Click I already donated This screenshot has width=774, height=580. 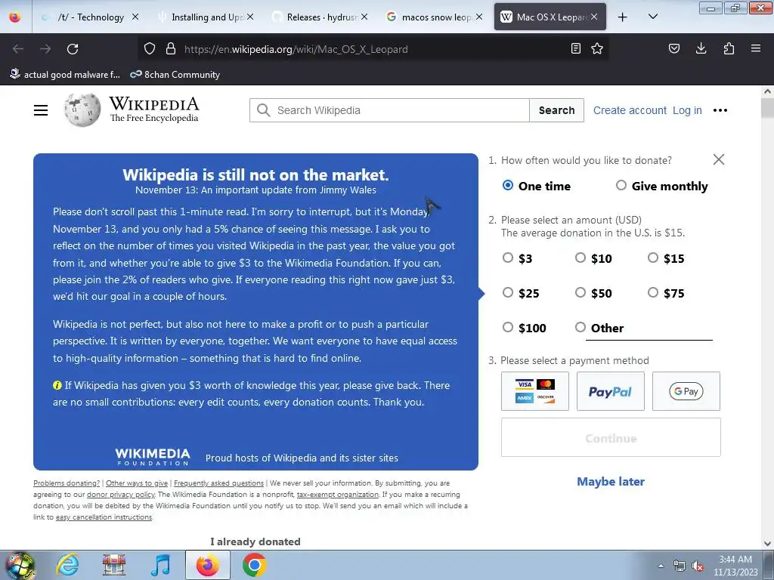255,541
